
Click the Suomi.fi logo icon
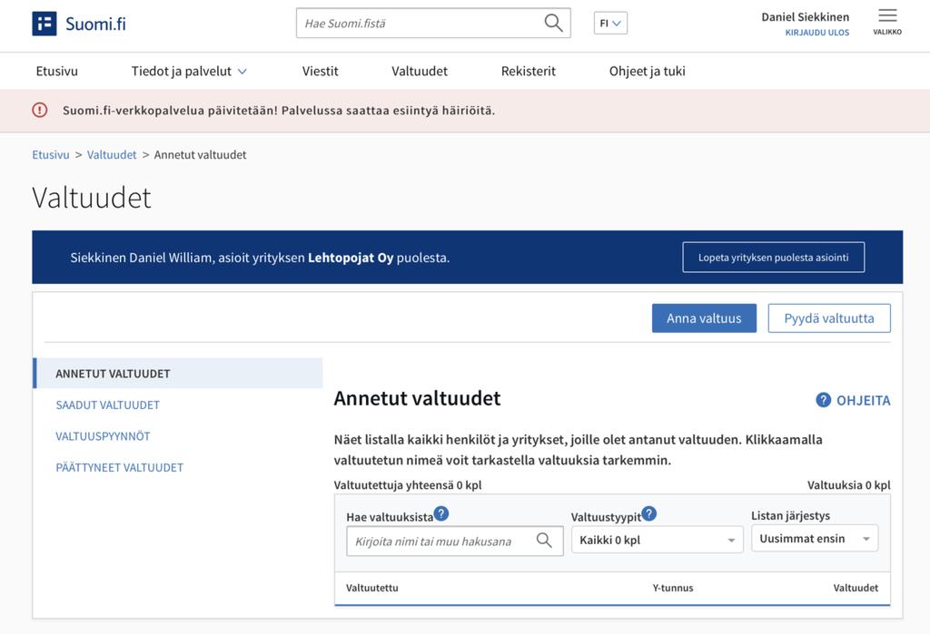(45, 24)
